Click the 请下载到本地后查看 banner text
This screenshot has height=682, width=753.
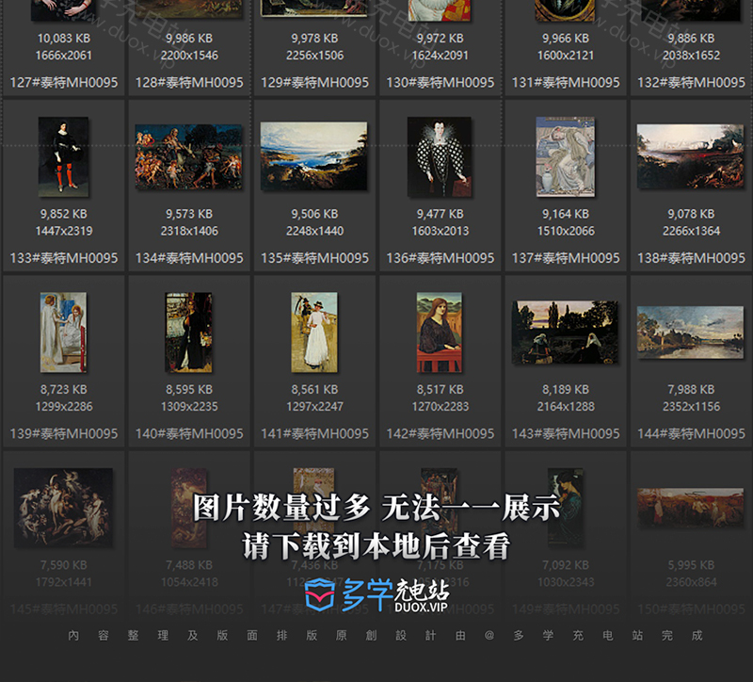click(376, 545)
